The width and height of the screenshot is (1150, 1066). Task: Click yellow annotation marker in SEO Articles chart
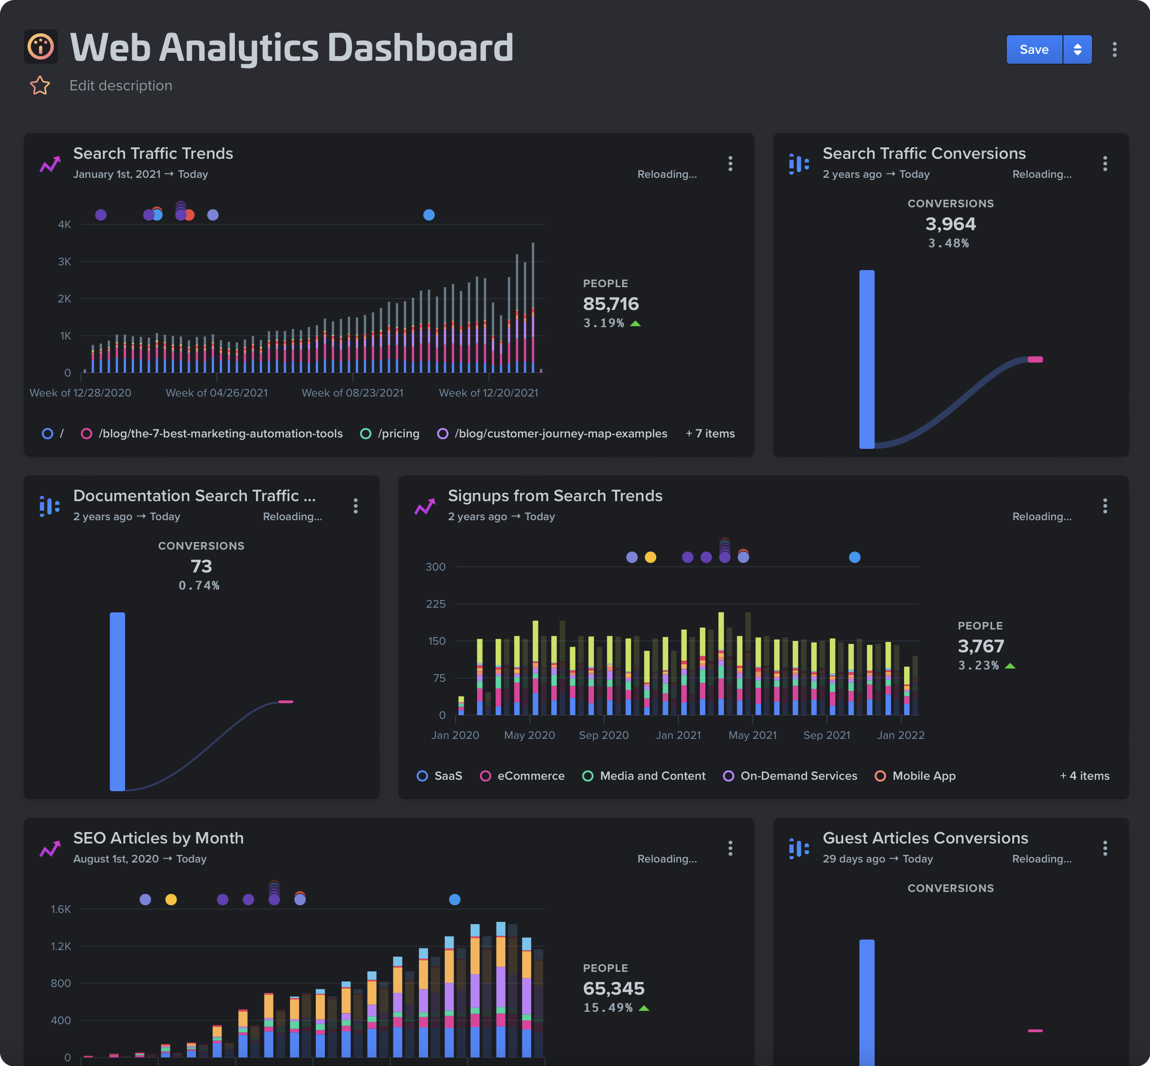171,899
